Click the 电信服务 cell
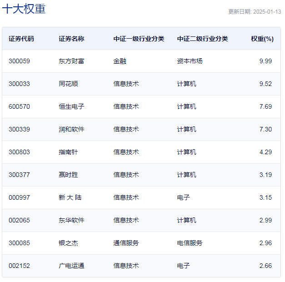Image resolution: width=285 pixels, height=282 pixels. tap(190, 243)
